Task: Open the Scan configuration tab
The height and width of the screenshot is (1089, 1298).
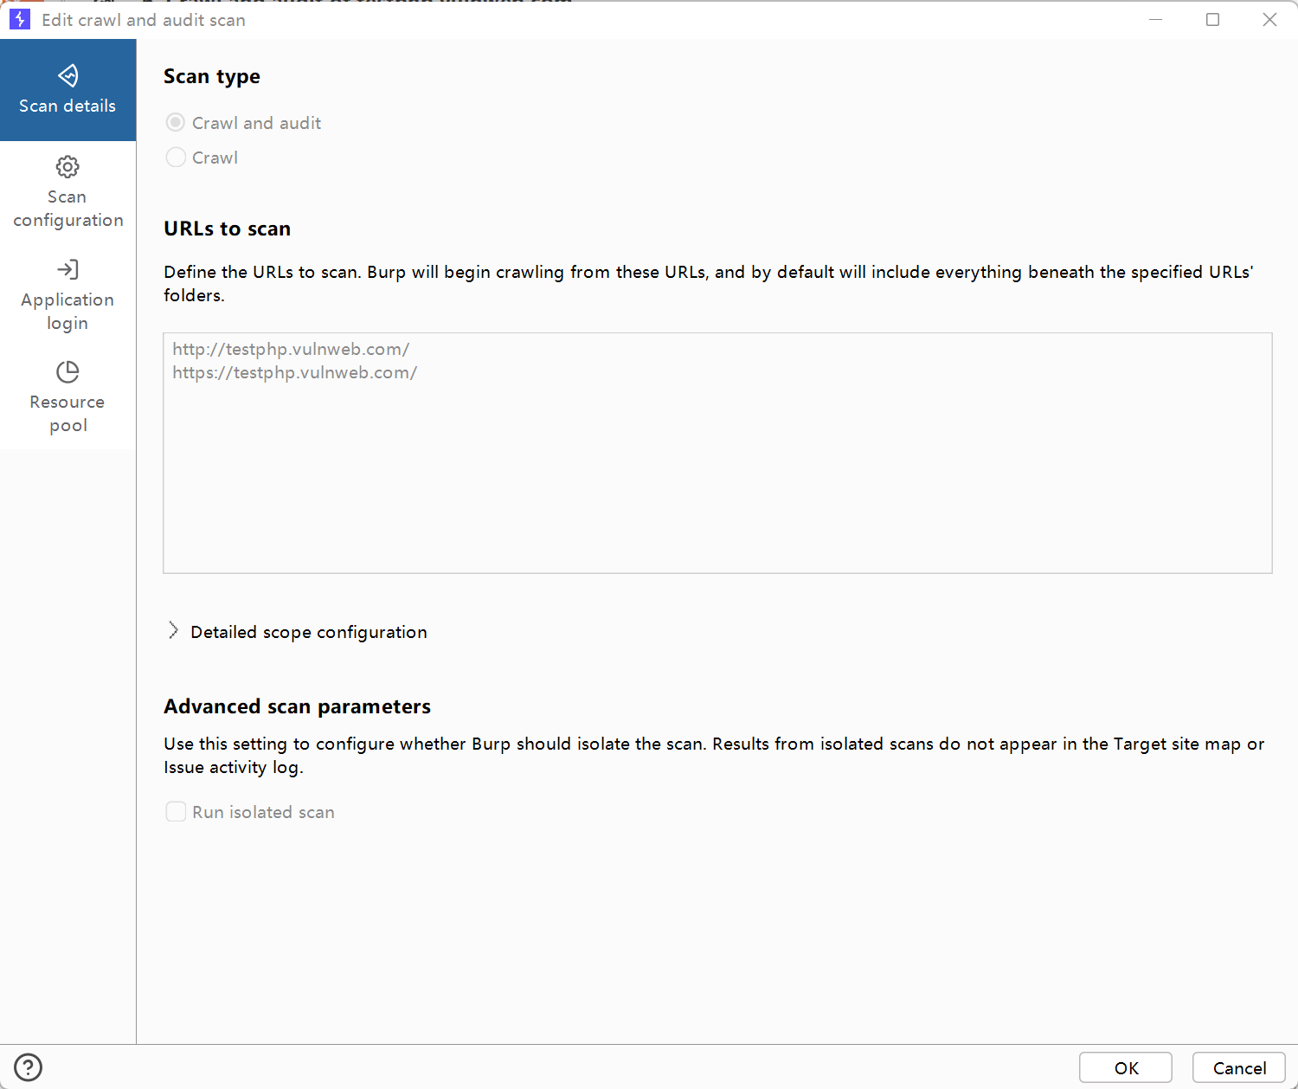Action: click(x=67, y=192)
